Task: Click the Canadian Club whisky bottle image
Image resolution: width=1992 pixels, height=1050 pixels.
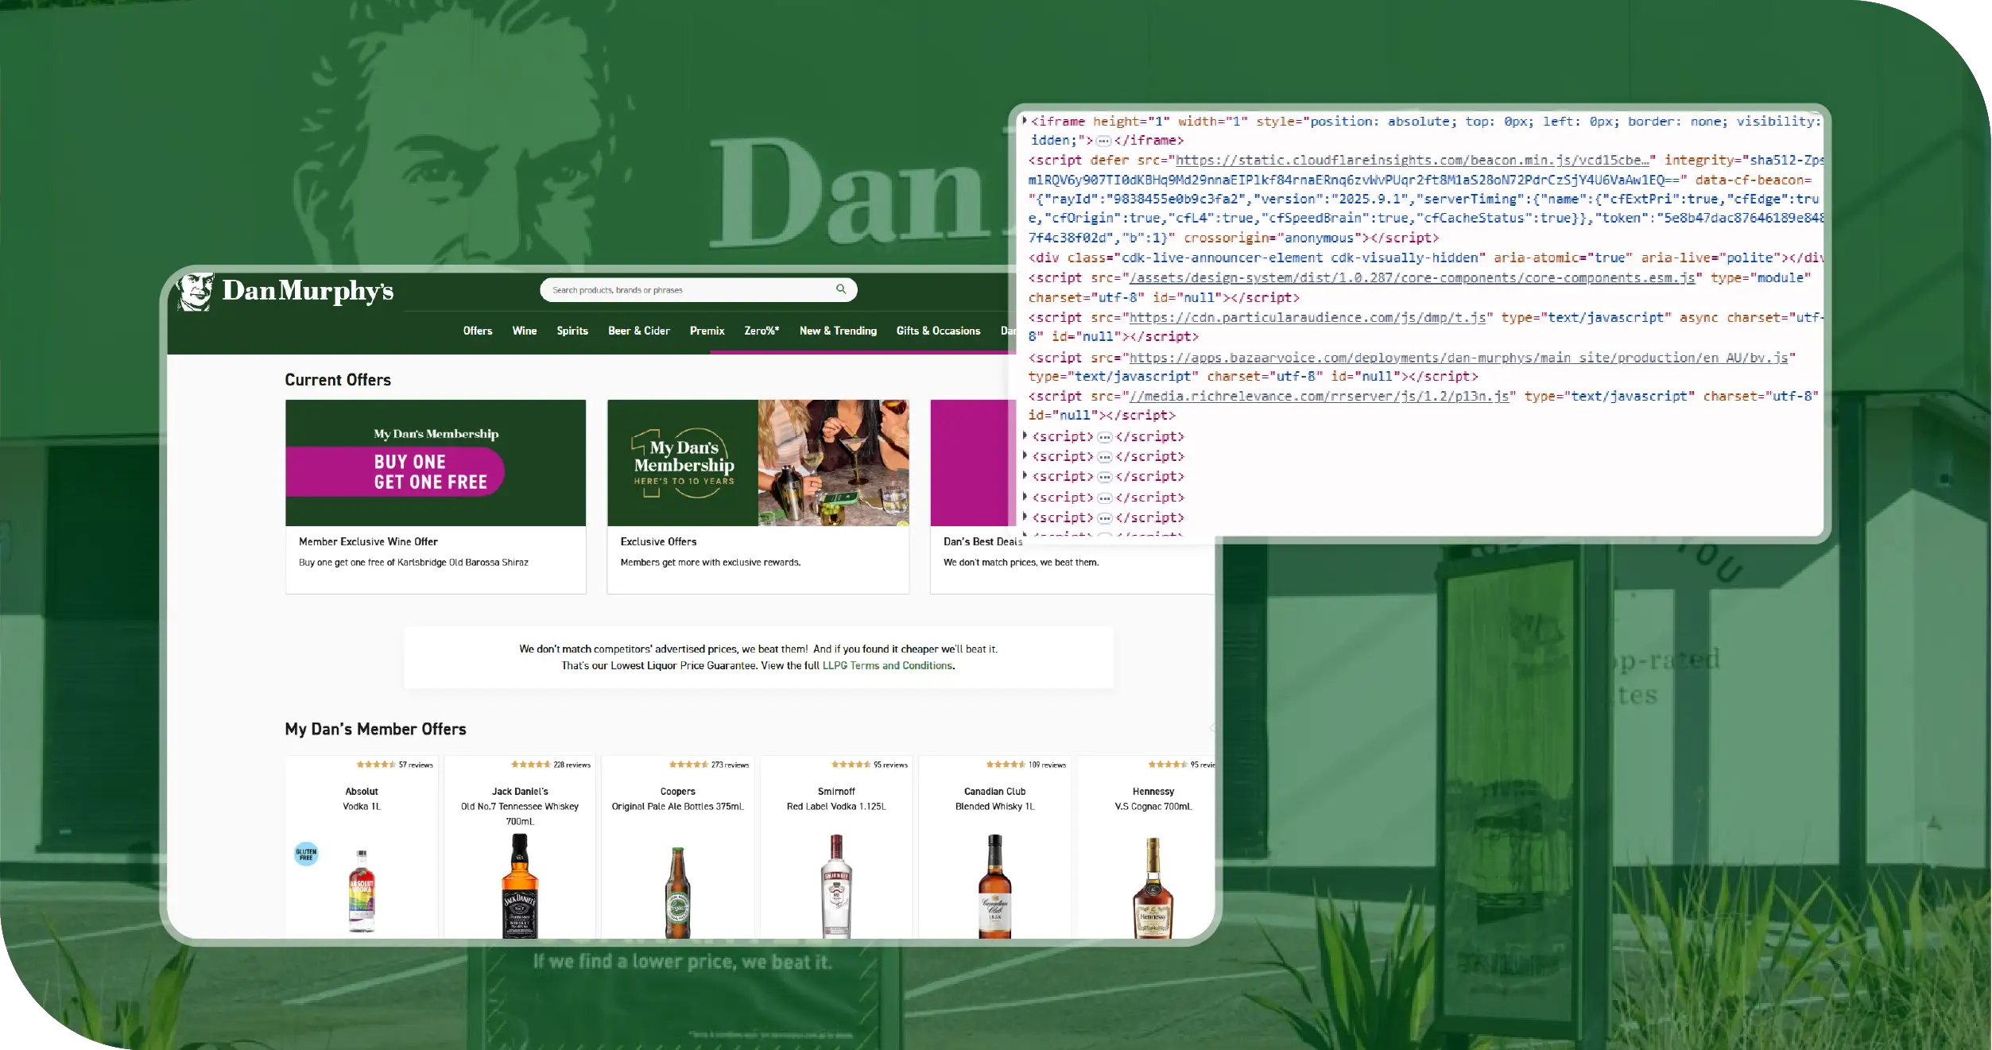Action: [x=994, y=886]
